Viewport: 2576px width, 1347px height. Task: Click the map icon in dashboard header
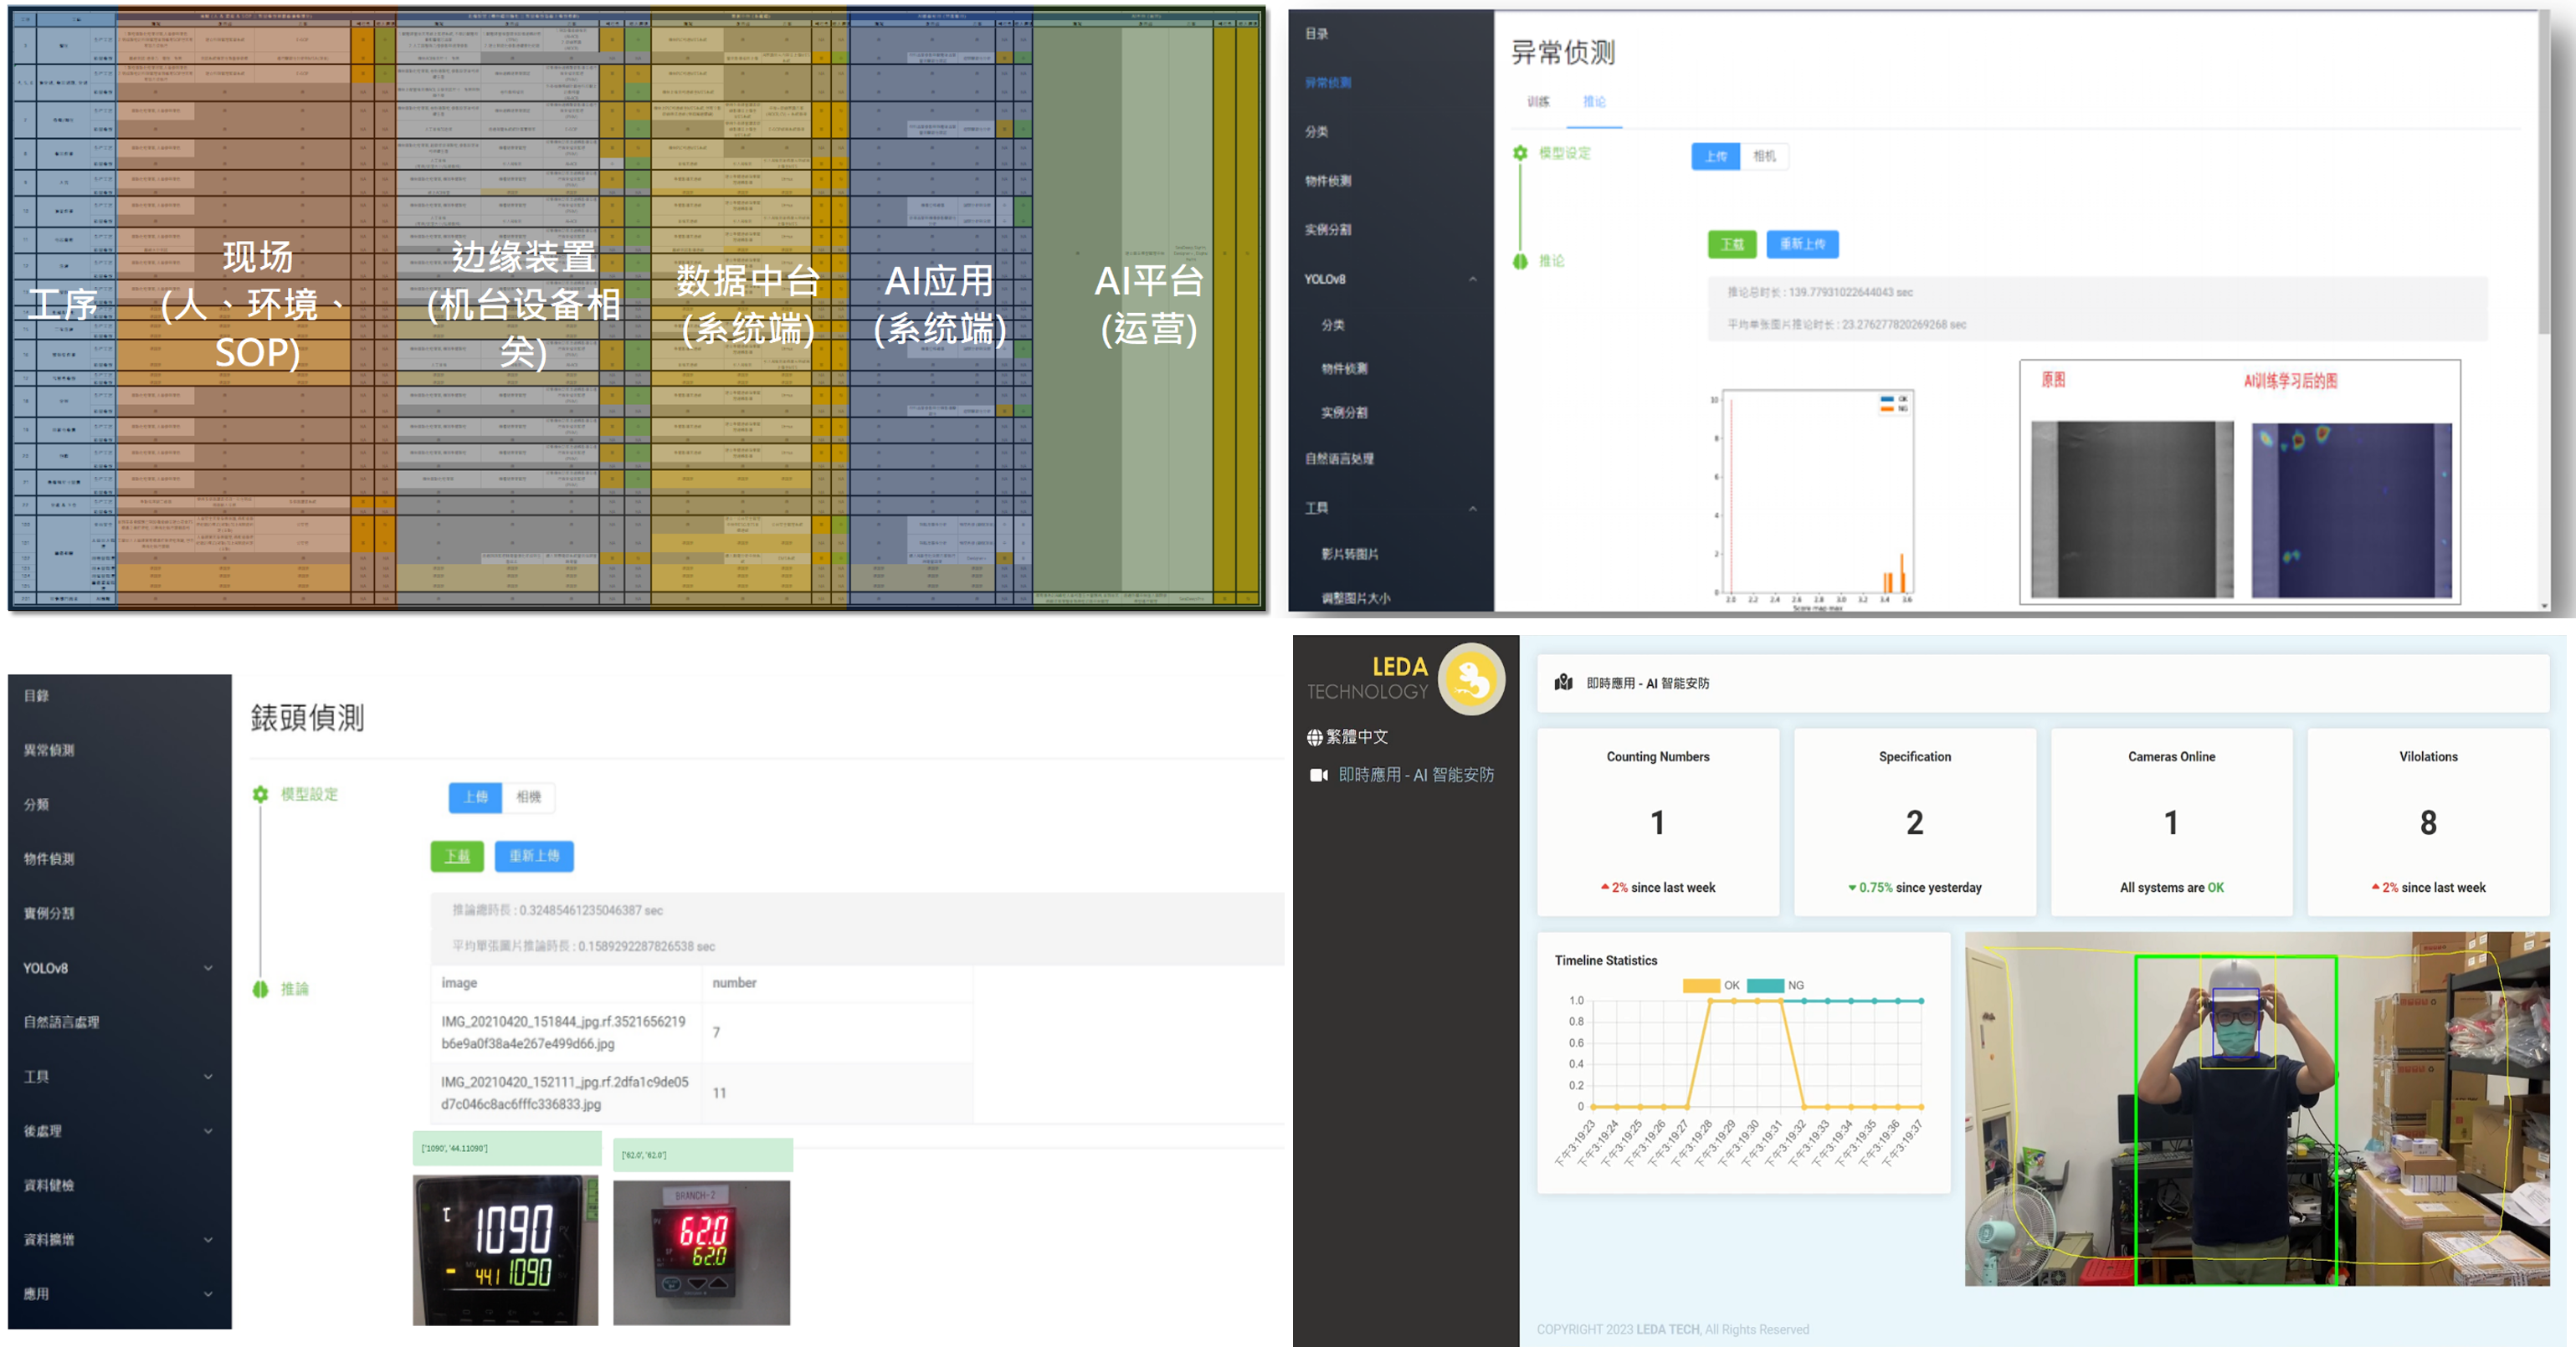tap(1564, 683)
